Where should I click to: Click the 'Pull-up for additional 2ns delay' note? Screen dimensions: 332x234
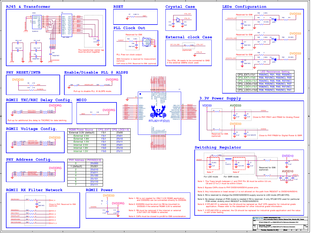(x=37, y=120)
